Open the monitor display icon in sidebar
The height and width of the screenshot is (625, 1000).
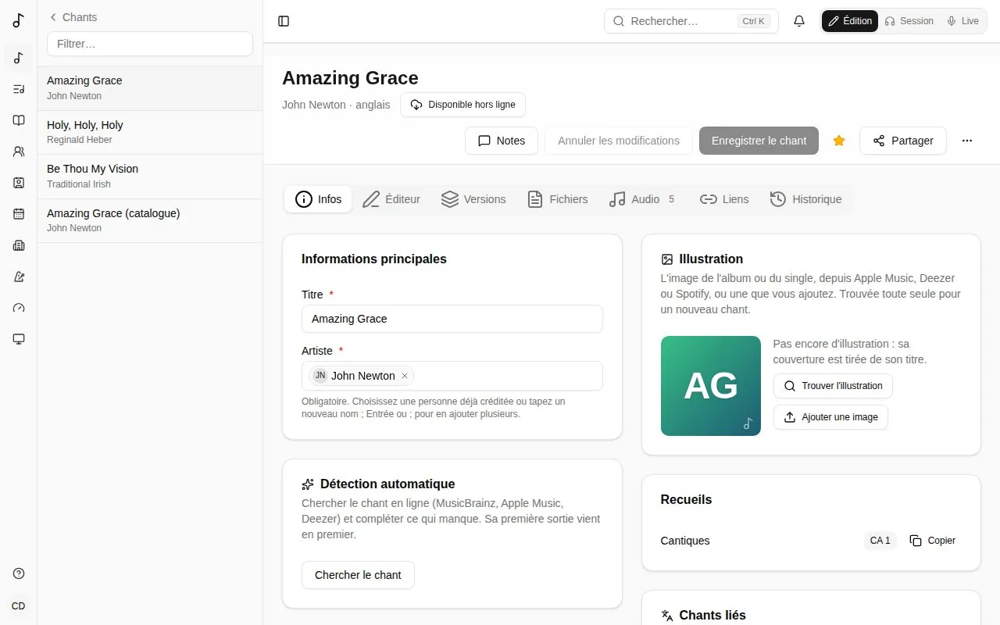coord(19,339)
